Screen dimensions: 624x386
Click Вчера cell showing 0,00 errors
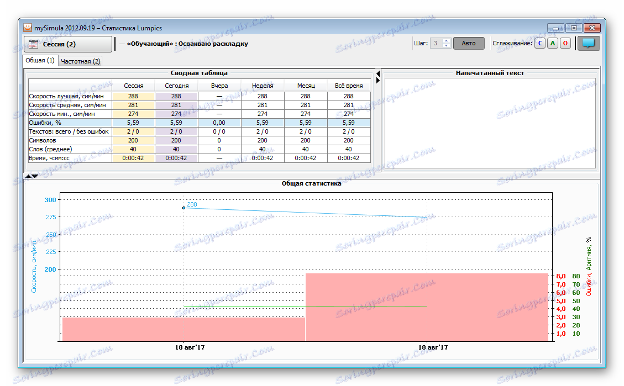click(219, 123)
